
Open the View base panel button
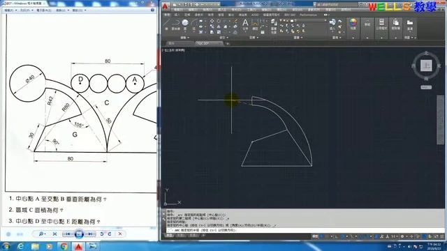click(x=410, y=25)
